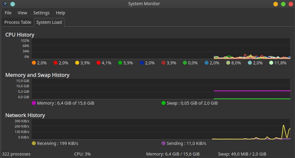Screen dimensions: 295x158
Task: Click 'Swap: 49,0 MiB / 2,0 GiB' status entry
Action: point(242,154)
